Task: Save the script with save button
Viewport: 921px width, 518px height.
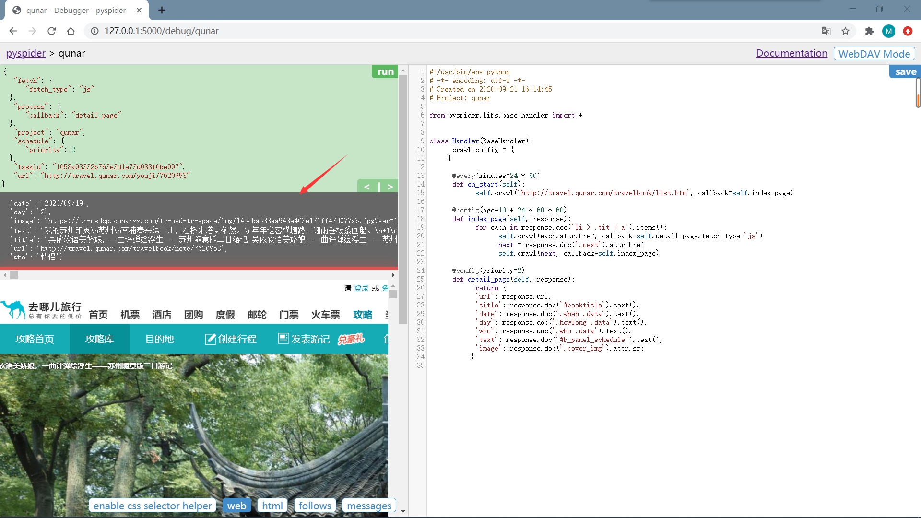Action: pyautogui.click(x=905, y=71)
